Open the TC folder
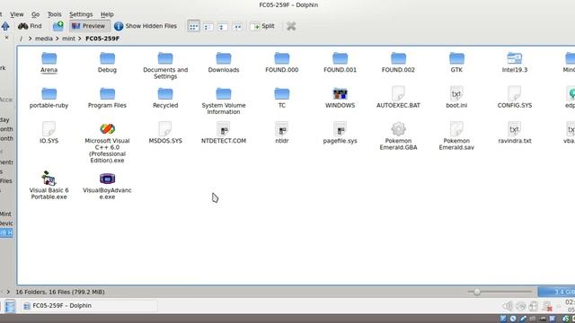This screenshot has width=575, height=323. 281,98
